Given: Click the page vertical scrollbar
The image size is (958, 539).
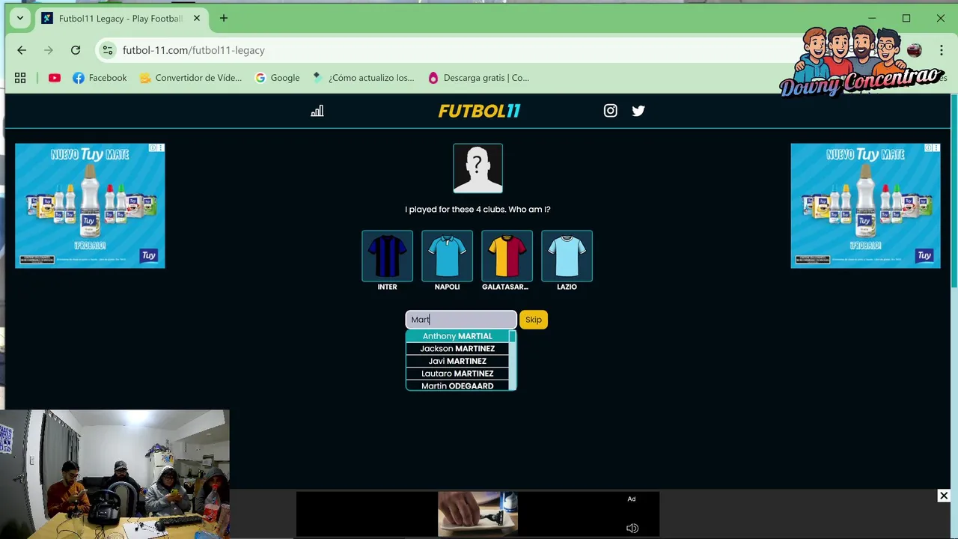Looking at the screenshot, I should click(x=954, y=191).
